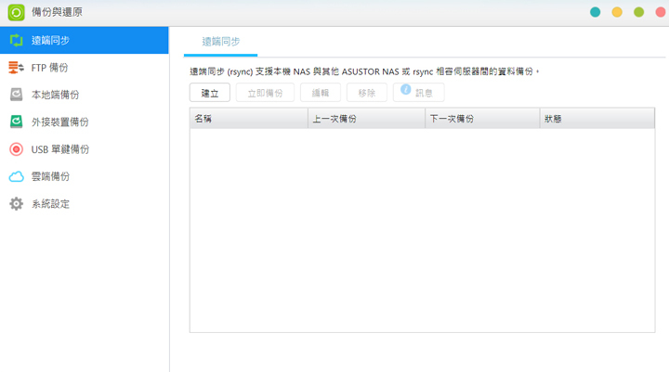Click the 系統設定 gear icon
The width and height of the screenshot is (669, 372).
(16, 204)
